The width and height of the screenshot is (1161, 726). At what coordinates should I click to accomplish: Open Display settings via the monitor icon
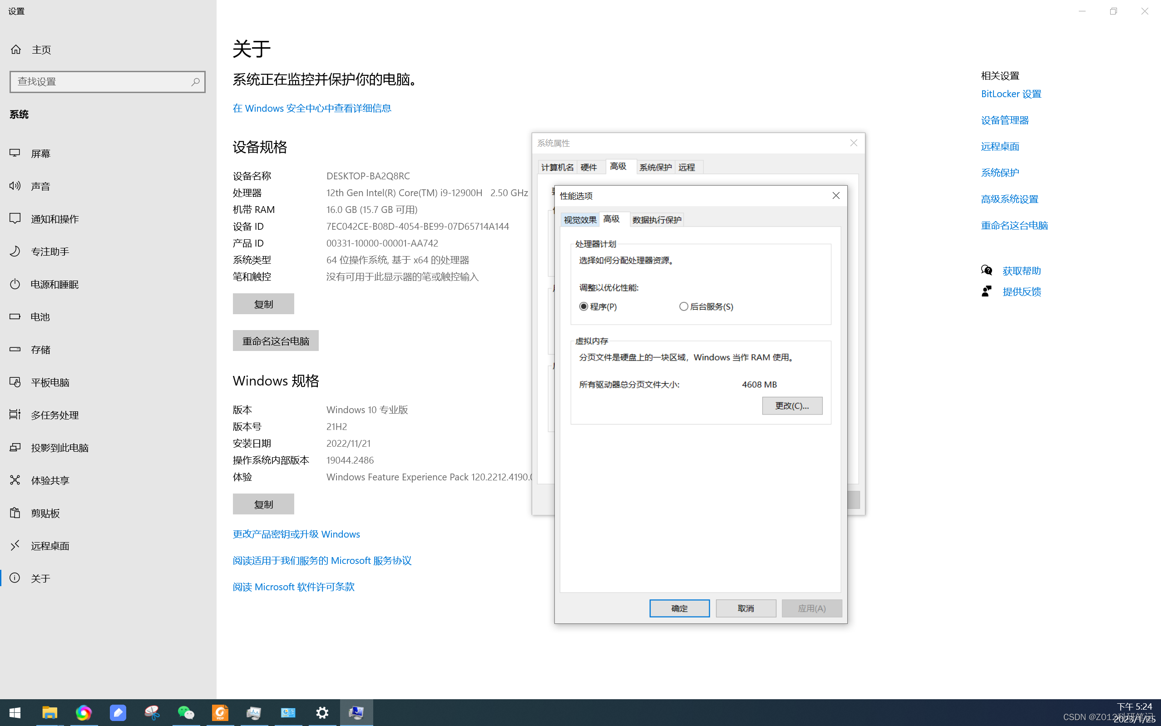point(15,153)
